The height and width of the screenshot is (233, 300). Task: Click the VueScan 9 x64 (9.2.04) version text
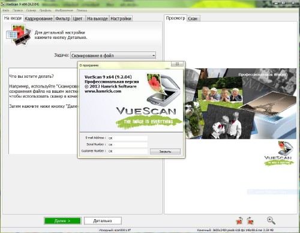click(108, 77)
